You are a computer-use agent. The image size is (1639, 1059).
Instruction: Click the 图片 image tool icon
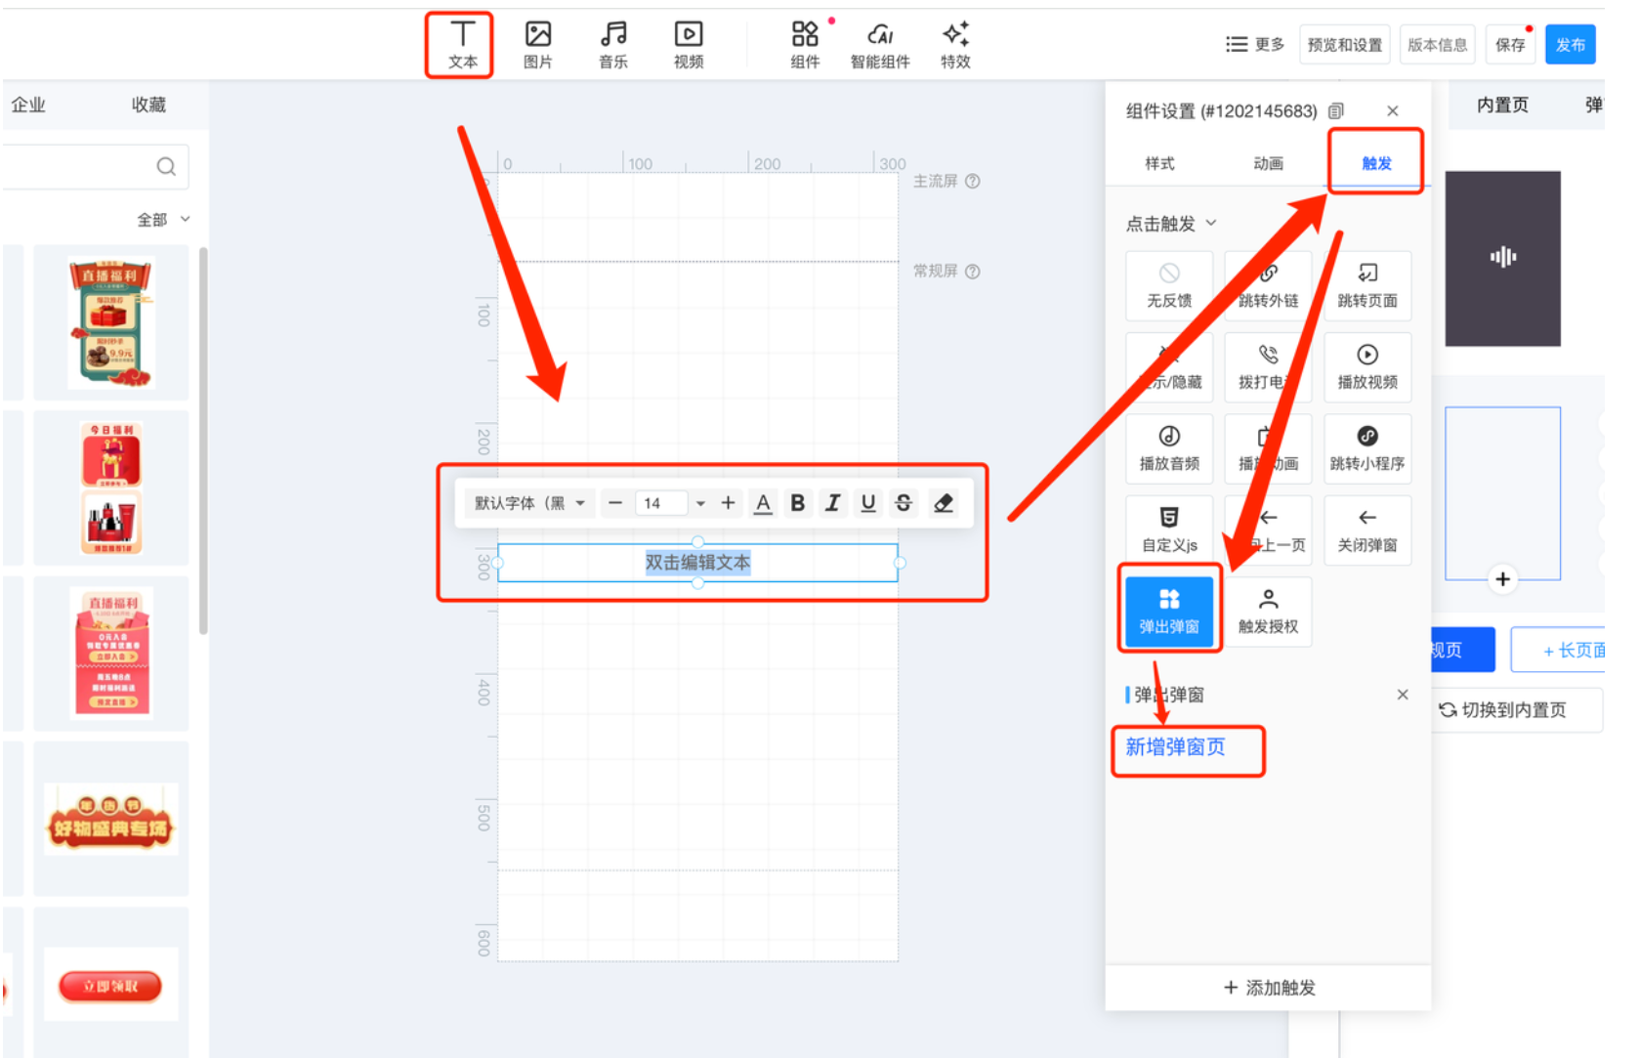pos(537,44)
